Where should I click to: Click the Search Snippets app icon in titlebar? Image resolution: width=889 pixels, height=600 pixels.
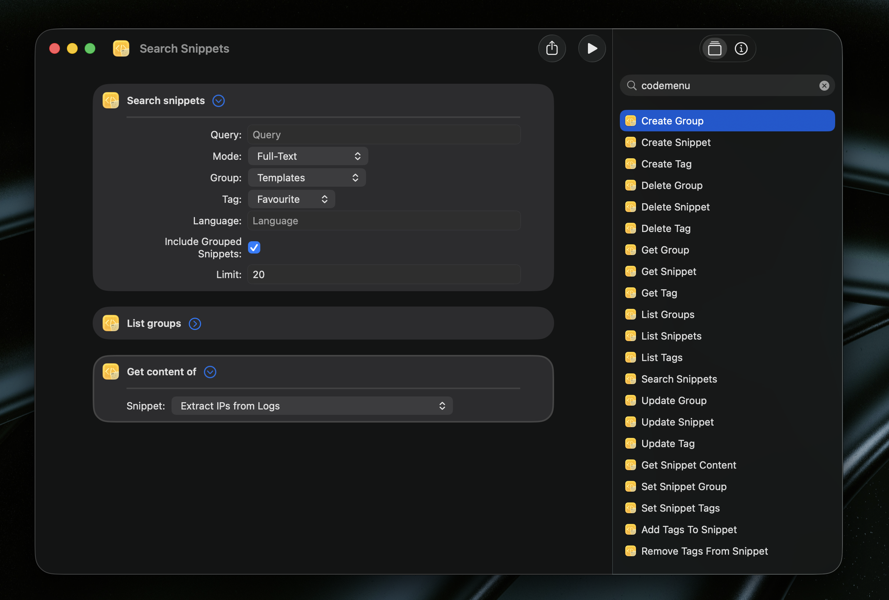pos(121,48)
